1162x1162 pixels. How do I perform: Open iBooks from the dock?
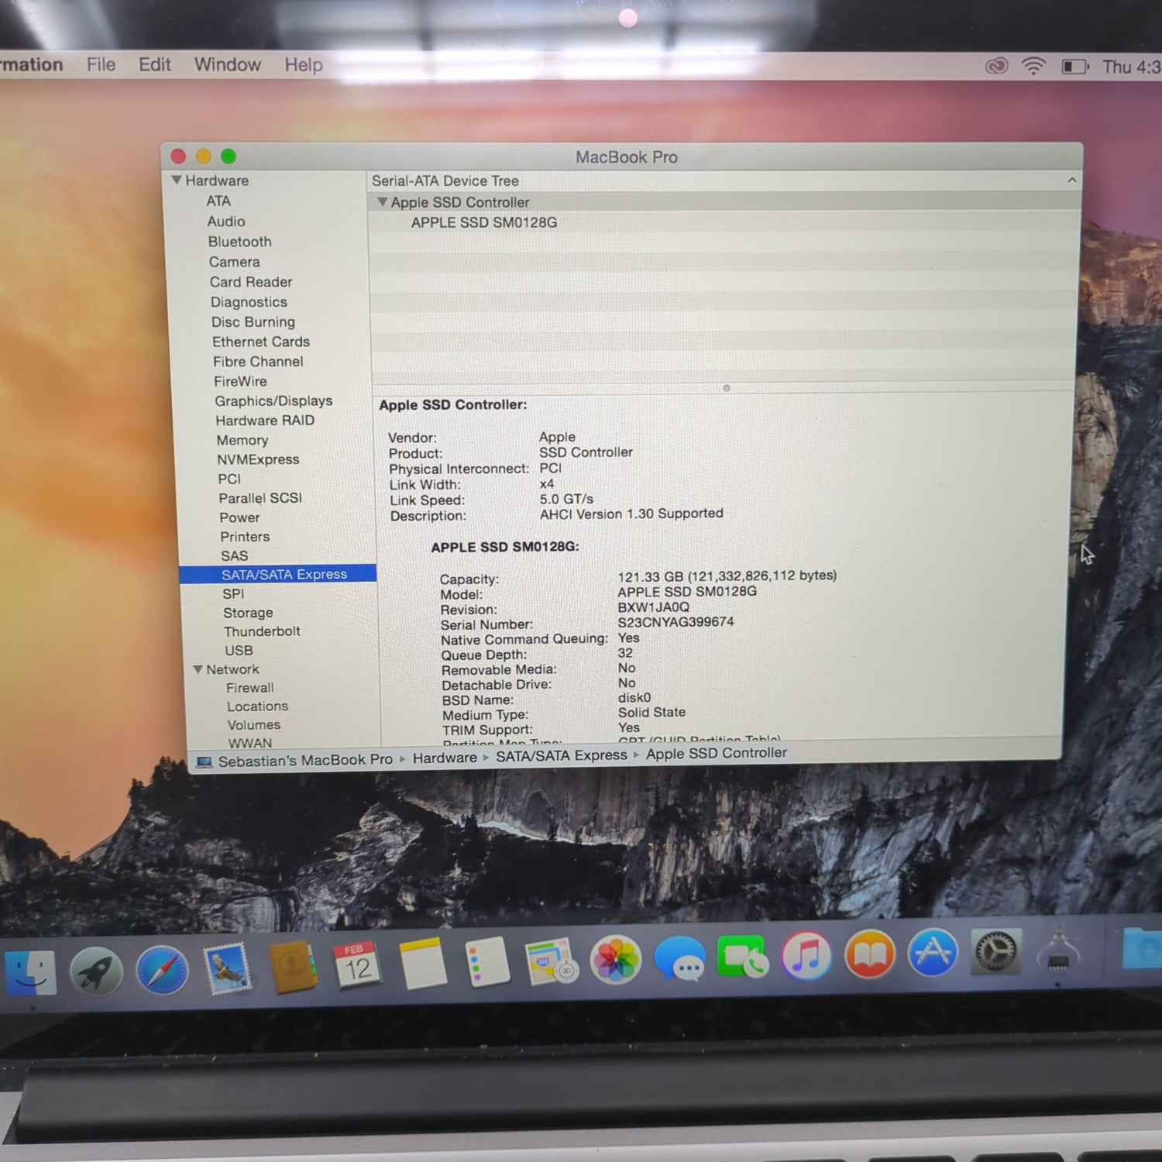click(x=869, y=954)
